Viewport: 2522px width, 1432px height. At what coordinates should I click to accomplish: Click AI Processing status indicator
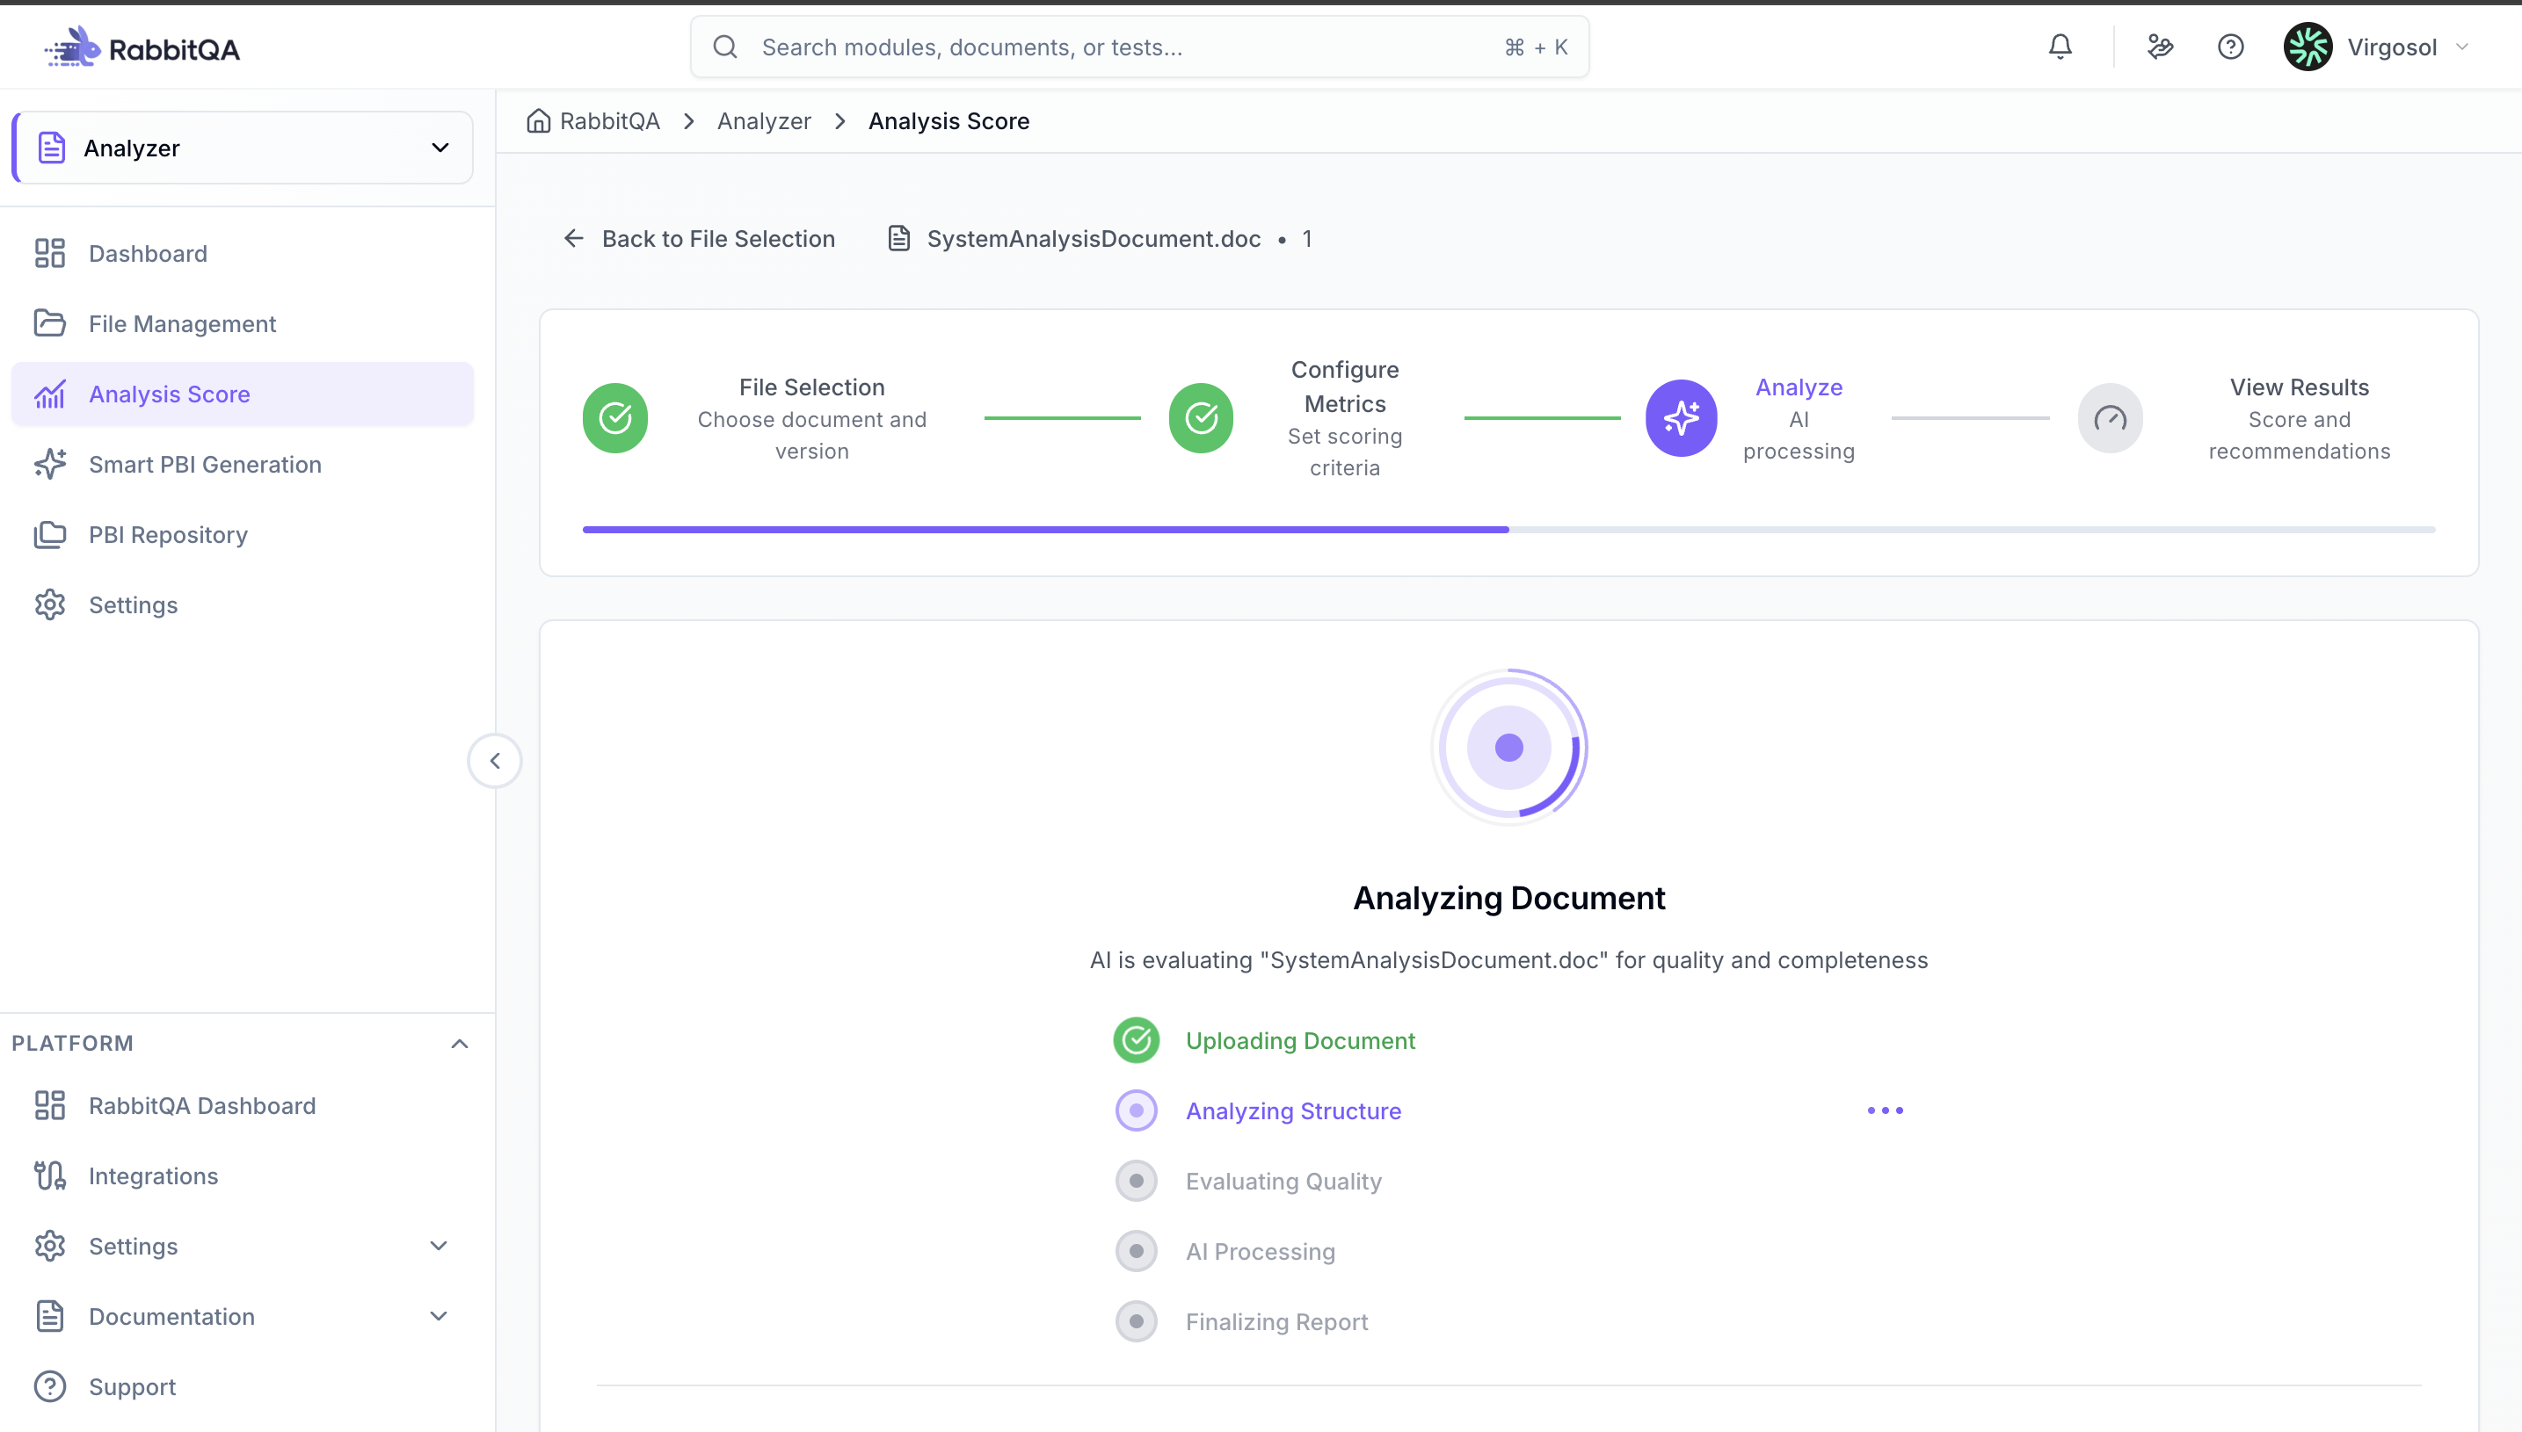pos(1136,1251)
